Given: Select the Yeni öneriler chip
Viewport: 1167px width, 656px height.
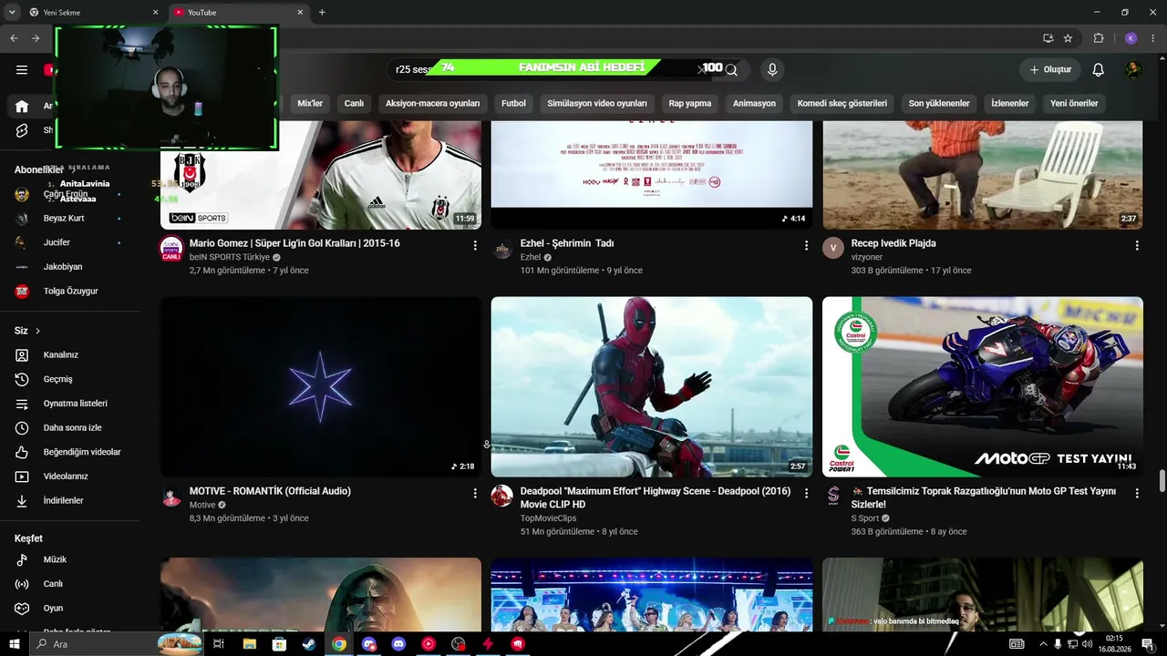Looking at the screenshot, I should 1074,104.
